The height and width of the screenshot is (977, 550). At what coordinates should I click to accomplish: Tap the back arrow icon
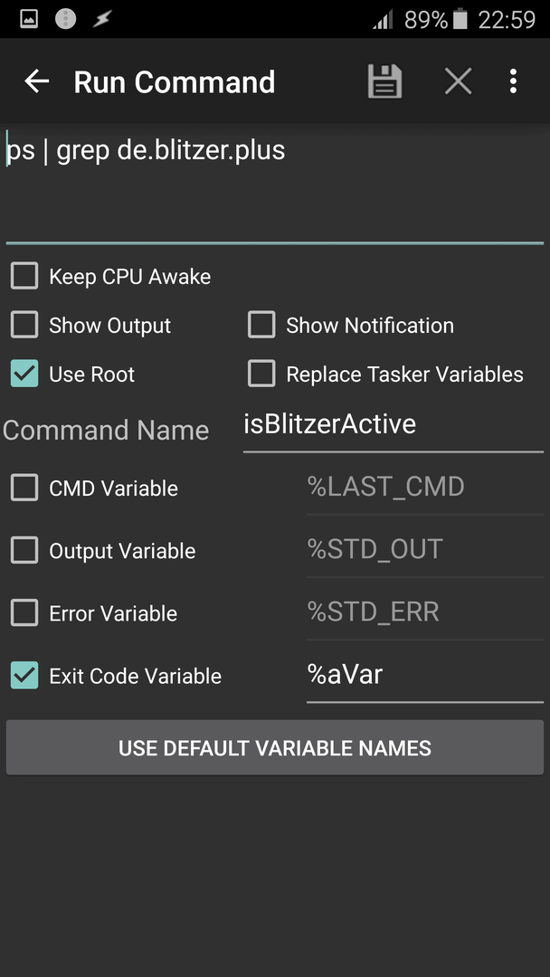37,81
